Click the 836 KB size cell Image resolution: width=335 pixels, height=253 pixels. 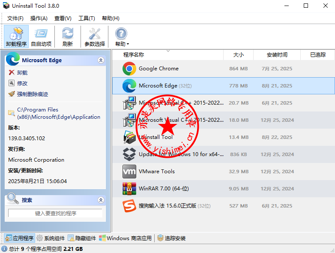(x=239, y=154)
